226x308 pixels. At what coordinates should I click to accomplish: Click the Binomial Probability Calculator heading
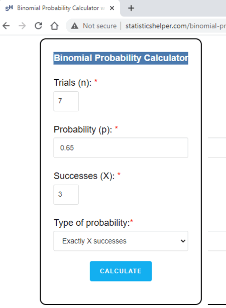pos(121,58)
